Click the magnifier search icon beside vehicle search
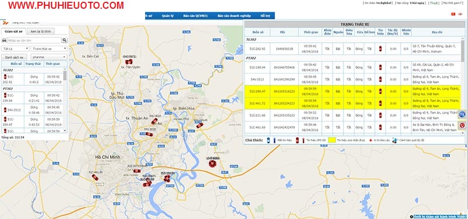The height and width of the screenshot is (219, 468). tap(64, 40)
